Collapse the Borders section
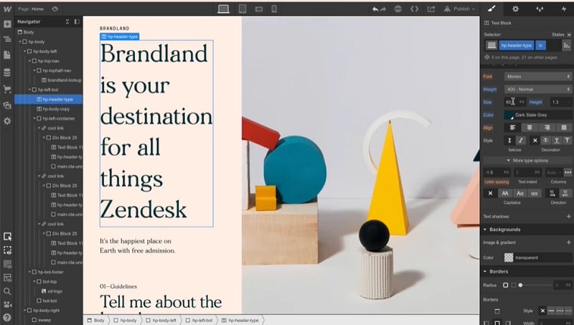This screenshot has width=574, height=325. (x=485, y=272)
